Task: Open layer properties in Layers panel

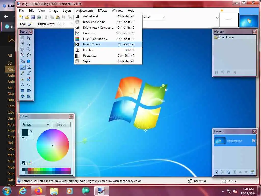Action: pos(252,172)
